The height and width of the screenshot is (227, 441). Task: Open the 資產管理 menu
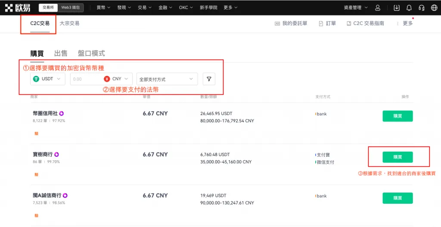(356, 8)
